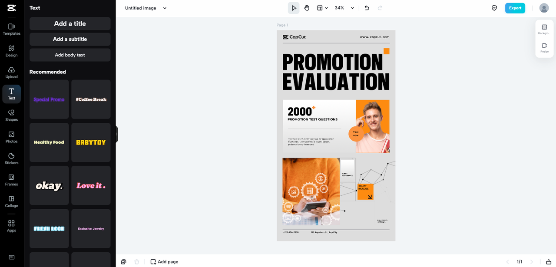The height and width of the screenshot is (267, 556).
Task: Select the hand pan tool
Action: 307,8
